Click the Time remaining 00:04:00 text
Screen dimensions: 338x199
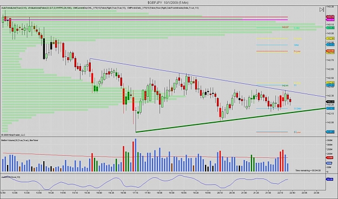308,170
